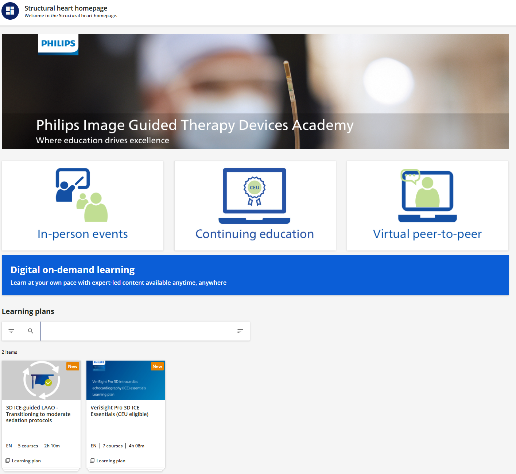Click the Virtual peer-to-peer chat laptop icon
The width and height of the screenshot is (516, 474).
[x=427, y=196]
